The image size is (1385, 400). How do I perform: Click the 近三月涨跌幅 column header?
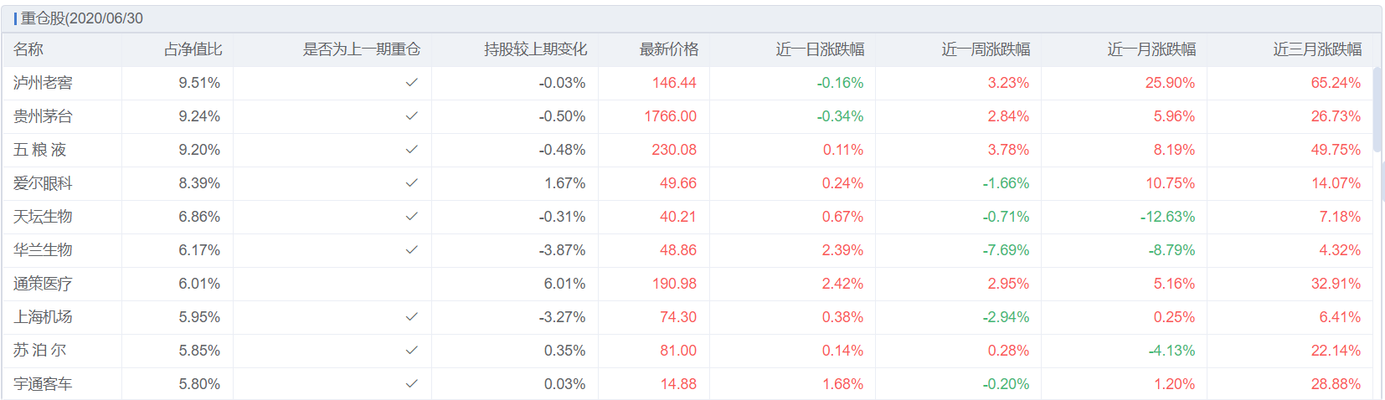pos(1317,49)
